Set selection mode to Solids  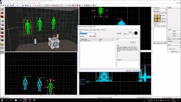coord(174,35)
